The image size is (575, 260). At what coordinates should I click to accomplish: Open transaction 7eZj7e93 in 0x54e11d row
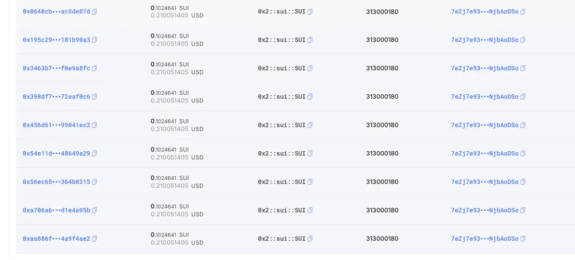point(485,154)
